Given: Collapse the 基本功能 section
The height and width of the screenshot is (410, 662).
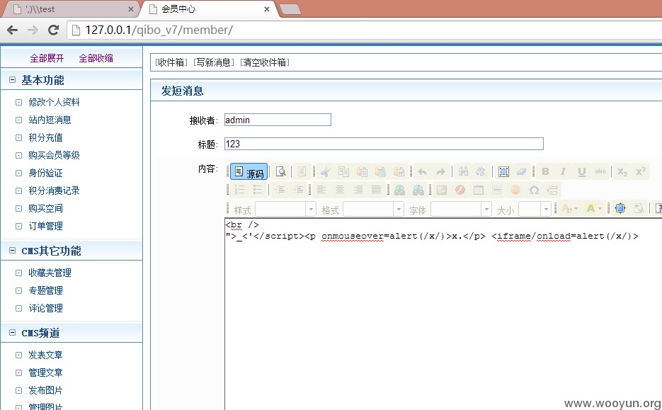Looking at the screenshot, I should coord(12,79).
